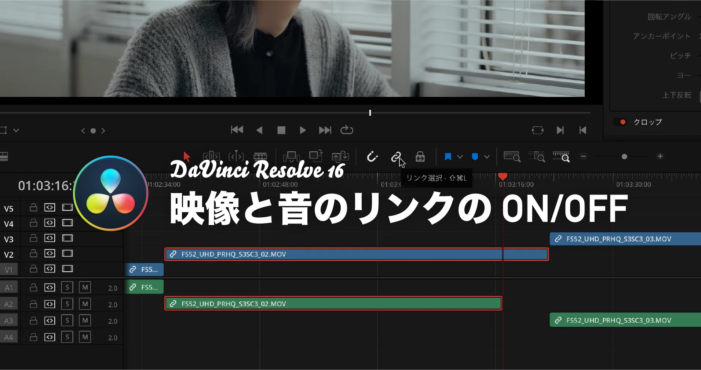Play forward

(x=303, y=130)
